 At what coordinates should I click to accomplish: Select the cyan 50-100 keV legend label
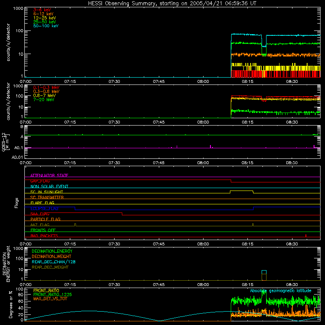tap(46, 26)
